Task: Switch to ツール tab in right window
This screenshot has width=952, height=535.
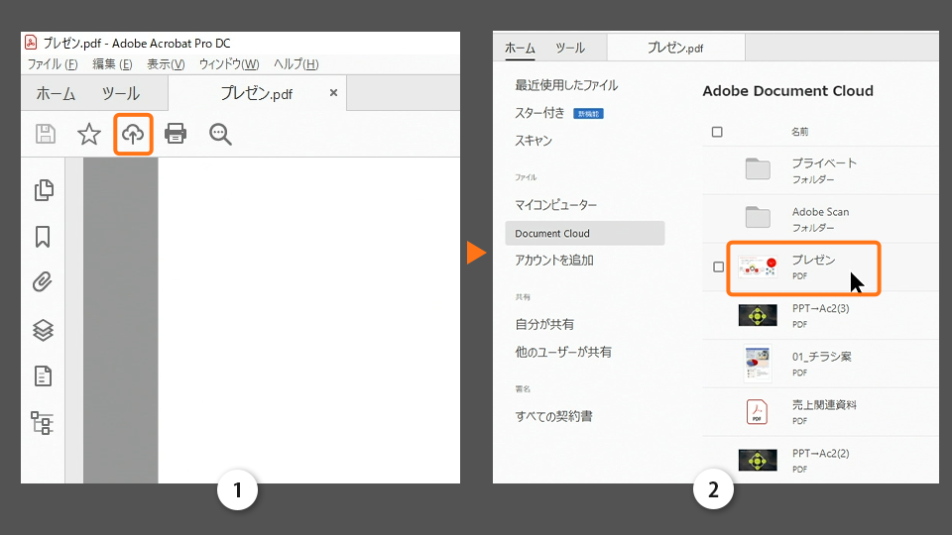Action: pyautogui.click(x=570, y=48)
